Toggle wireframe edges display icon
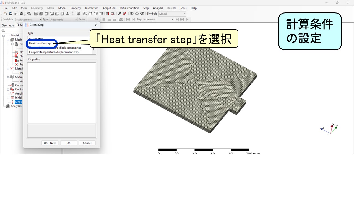The width and height of the screenshot is (354, 199). tap(85, 14)
